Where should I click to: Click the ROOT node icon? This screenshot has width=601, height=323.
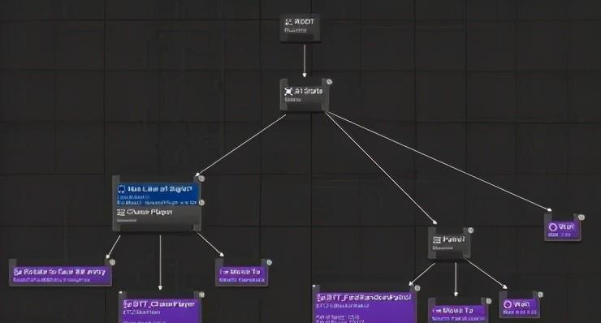click(x=289, y=22)
